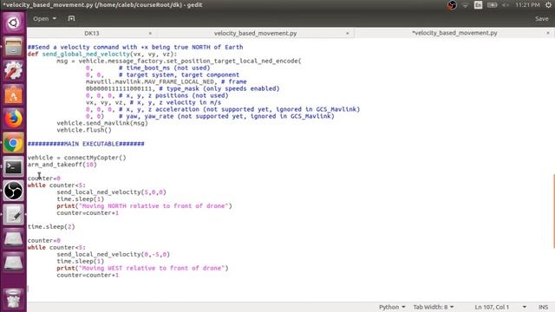555x312 pixels.
Task: Open Ubuntu Software center from dock
Action: click(13, 94)
